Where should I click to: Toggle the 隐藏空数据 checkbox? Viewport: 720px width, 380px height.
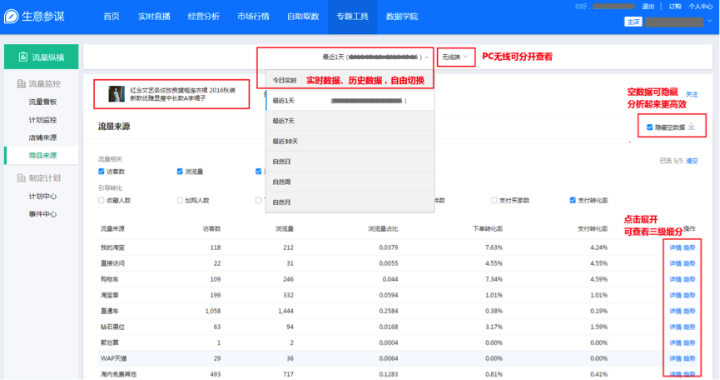pos(649,127)
